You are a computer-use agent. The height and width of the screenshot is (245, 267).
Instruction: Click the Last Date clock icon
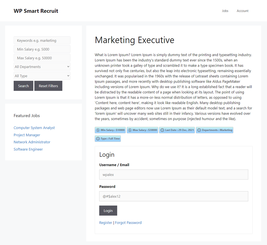click(x=162, y=130)
